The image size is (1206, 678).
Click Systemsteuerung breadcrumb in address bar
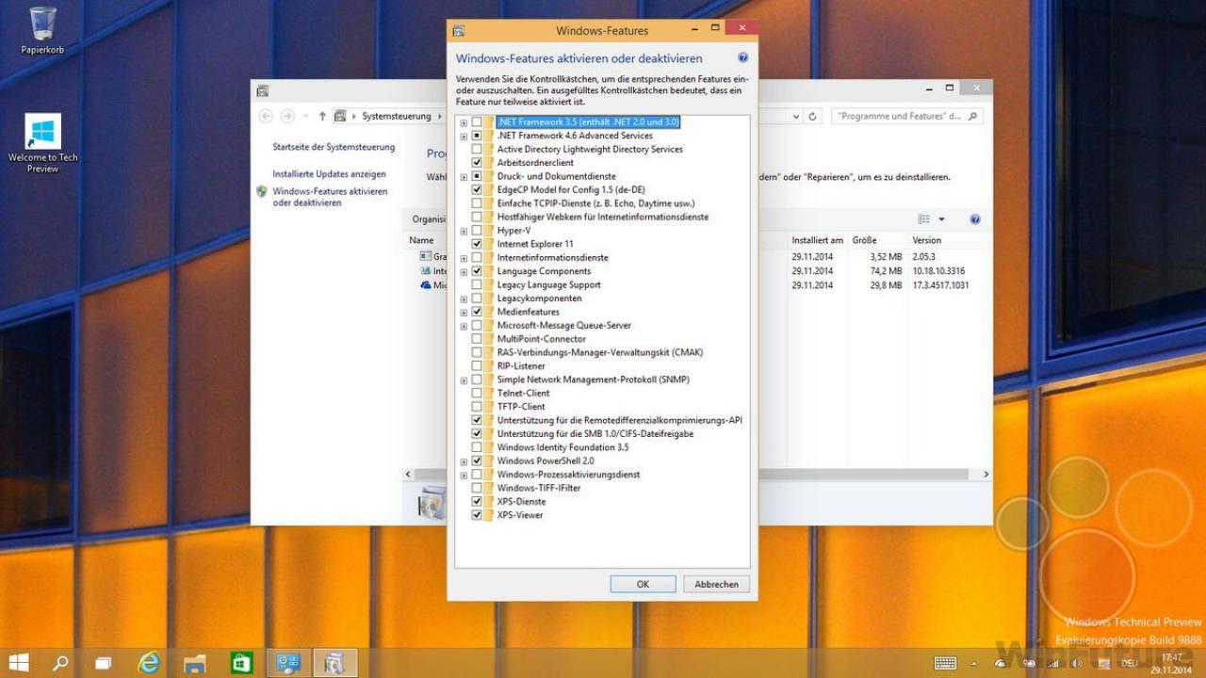[397, 116]
